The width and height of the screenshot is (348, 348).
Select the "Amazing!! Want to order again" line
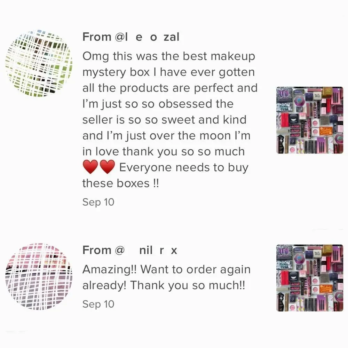tap(166, 269)
